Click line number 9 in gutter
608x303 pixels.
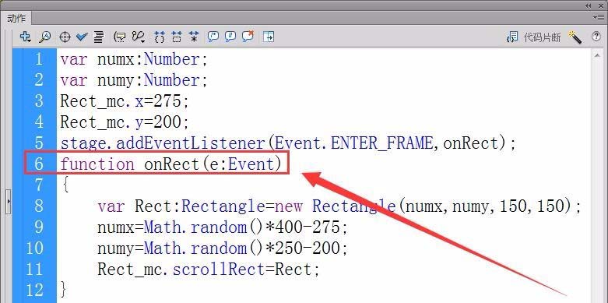(39, 227)
